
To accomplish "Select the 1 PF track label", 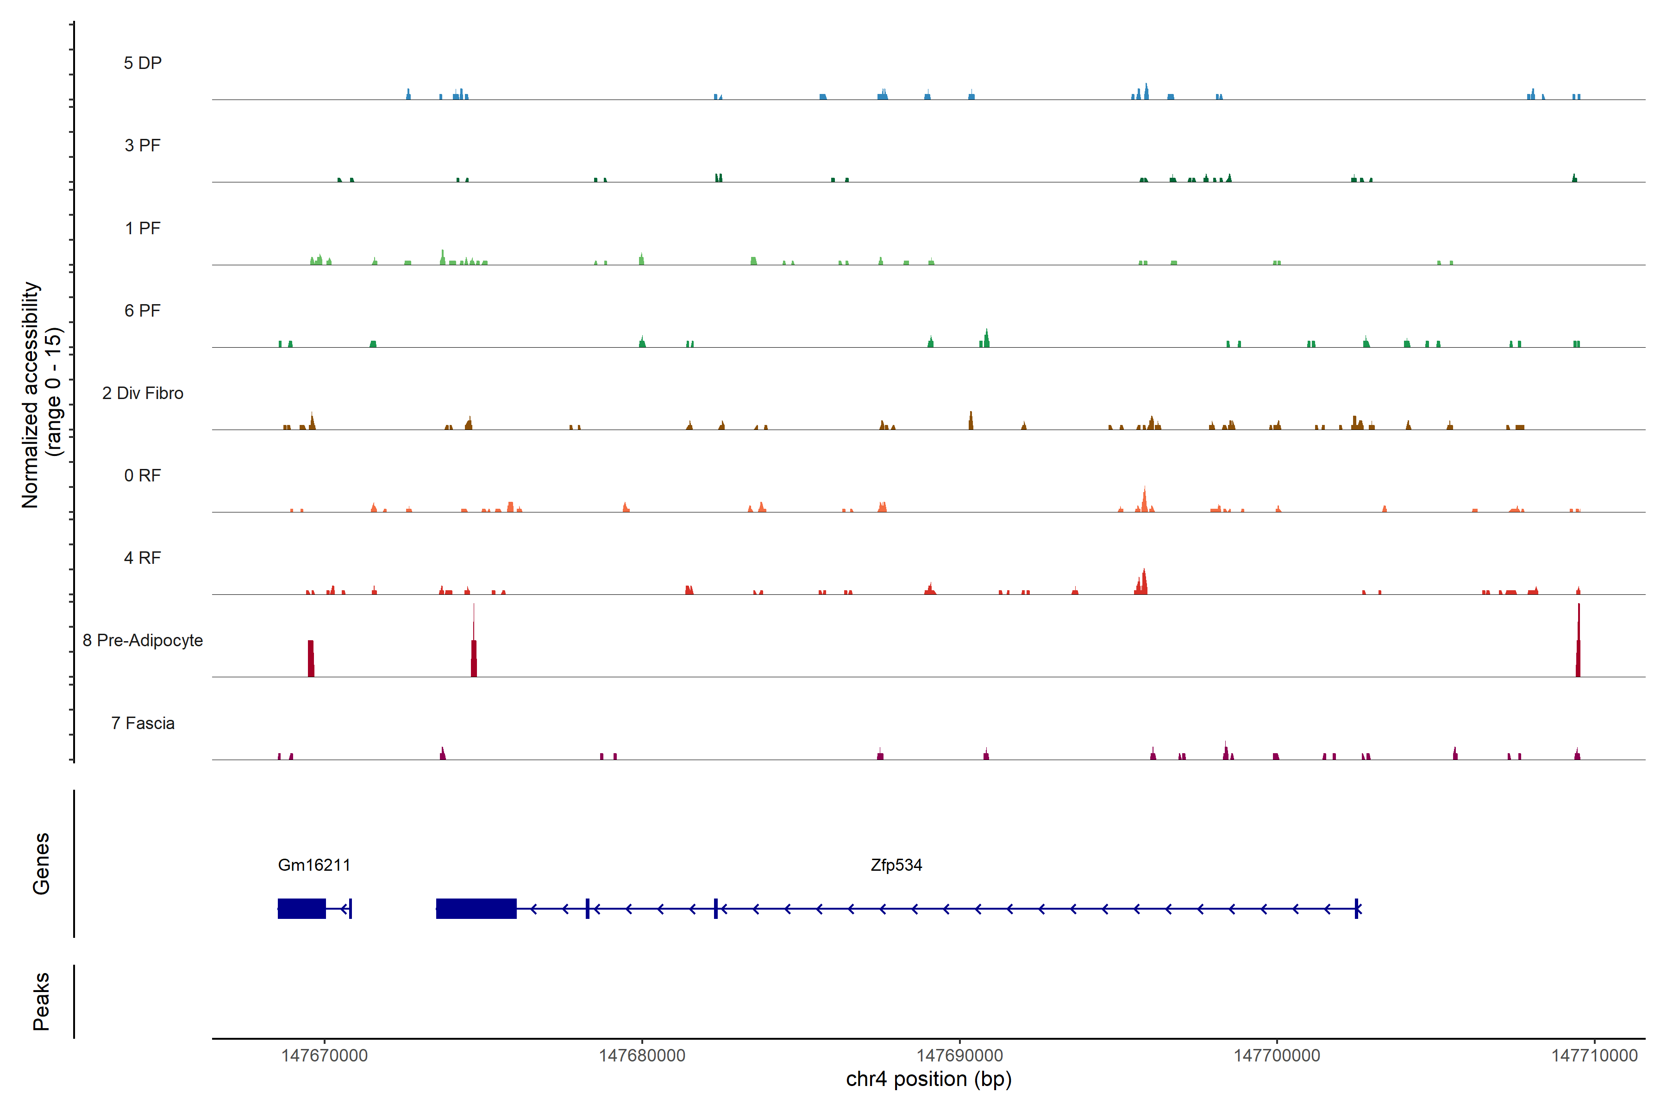I will [x=143, y=228].
